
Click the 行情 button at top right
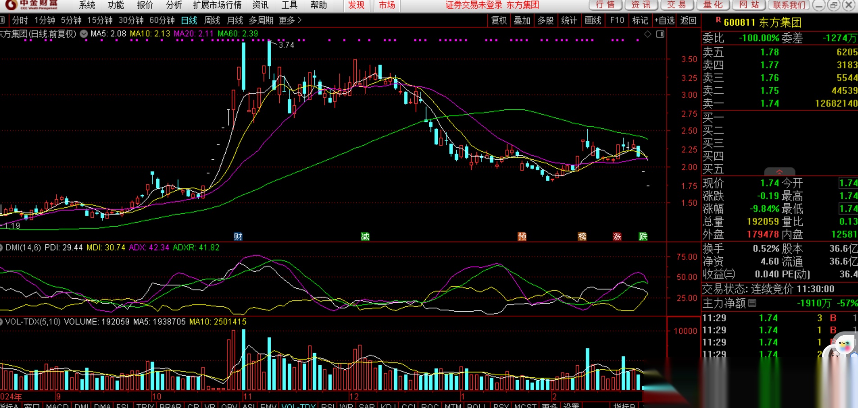point(605,5)
